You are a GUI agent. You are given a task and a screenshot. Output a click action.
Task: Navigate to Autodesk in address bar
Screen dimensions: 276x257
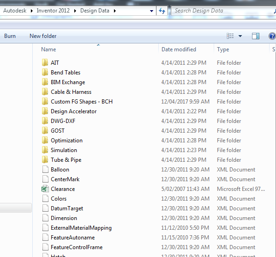[x=15, y=11]
